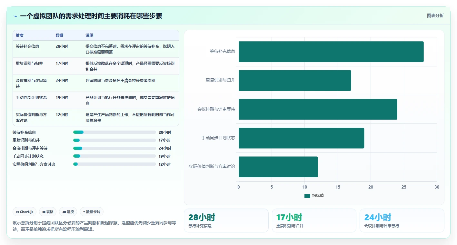
Task: Click the y-axis label 重复识别与归并 on the chart
Action: point(220,80)
